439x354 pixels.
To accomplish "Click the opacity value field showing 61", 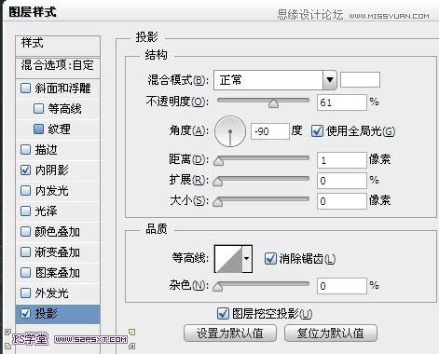I will click(x=342, y=102).
